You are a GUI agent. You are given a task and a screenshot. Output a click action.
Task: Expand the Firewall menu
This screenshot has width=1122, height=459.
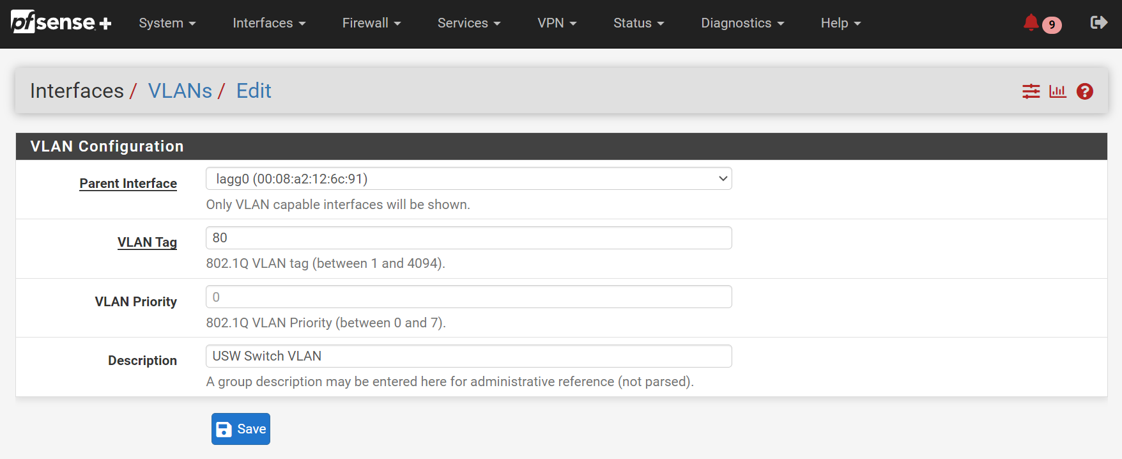click(371, 23)
